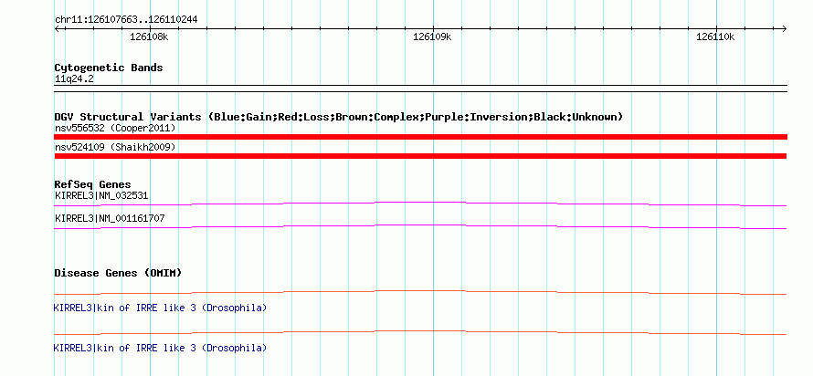
Task: Select the KIRREL3|NM_032531 gene label
Action: [x=101, y=195]
